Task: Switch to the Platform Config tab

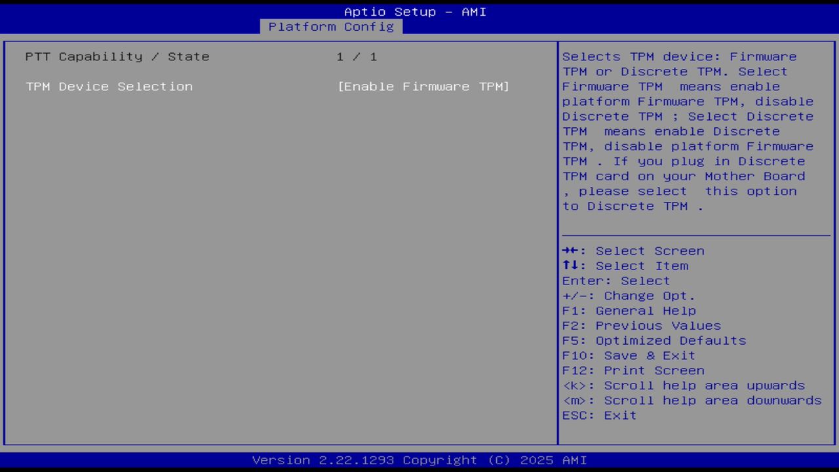Action: (331, 27)
